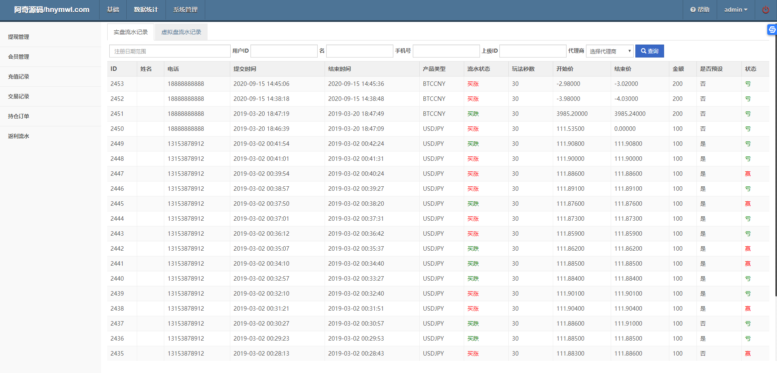The image size is (777, 373).
Task: Open 返利流水 in the sidebar
Action: 19,136
